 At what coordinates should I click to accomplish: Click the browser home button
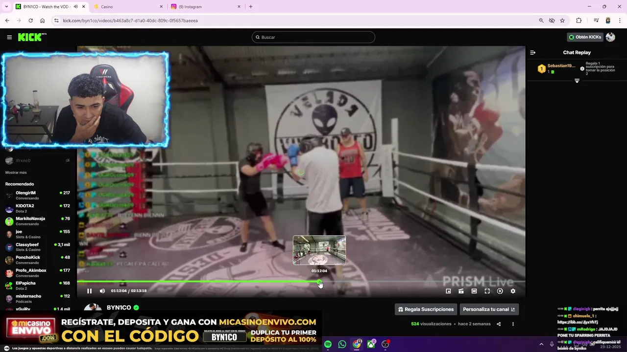coord(43,21)
